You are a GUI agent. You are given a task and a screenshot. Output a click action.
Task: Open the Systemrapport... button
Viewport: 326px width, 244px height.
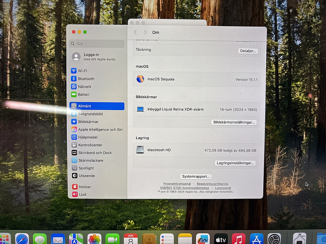[x=196, y=176]
